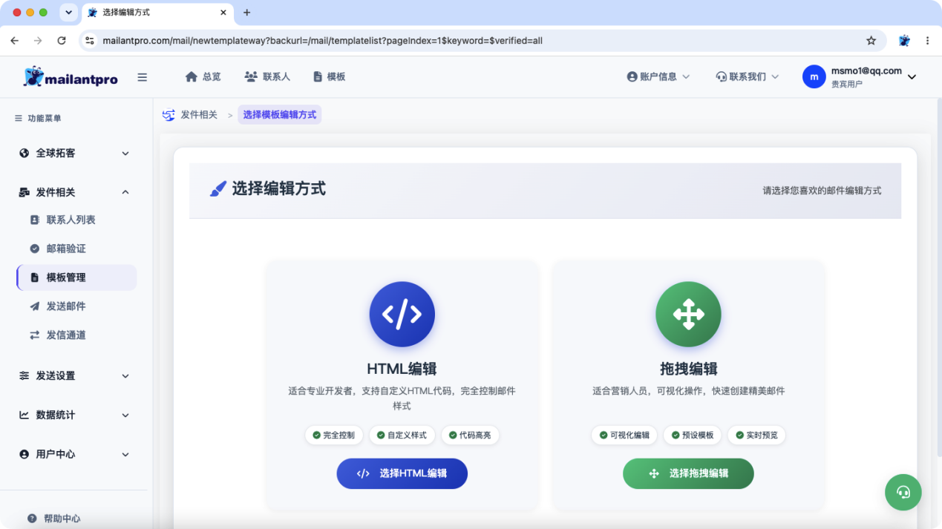Click the 发件相关 breadcrumb link
Screen dimensions: 942x529
[199, 115]
